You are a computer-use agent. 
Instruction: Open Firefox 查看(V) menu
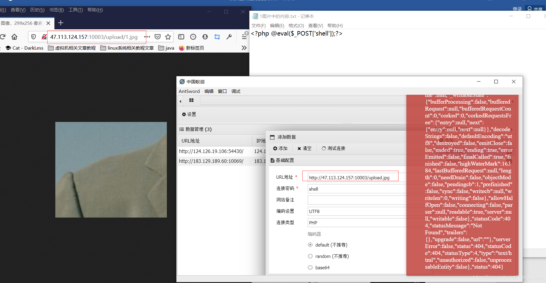[x=18, y=10]
